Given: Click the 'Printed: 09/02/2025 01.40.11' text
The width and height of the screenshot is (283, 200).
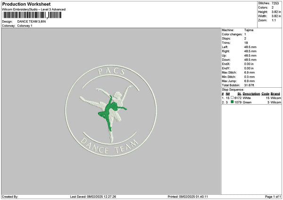Looking at the screenshot, I should coord(188,197).
